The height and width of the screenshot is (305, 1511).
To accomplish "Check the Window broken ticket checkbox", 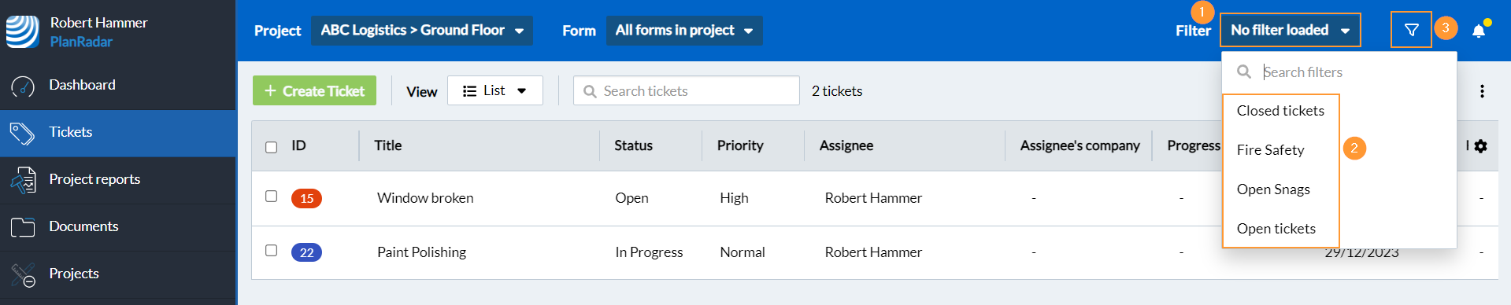I will click(x=272, y=197).
